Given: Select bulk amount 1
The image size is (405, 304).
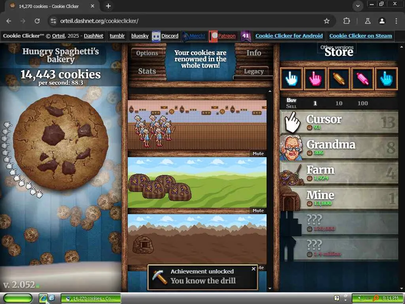Looking at the screenshot, I should point(315,103).
